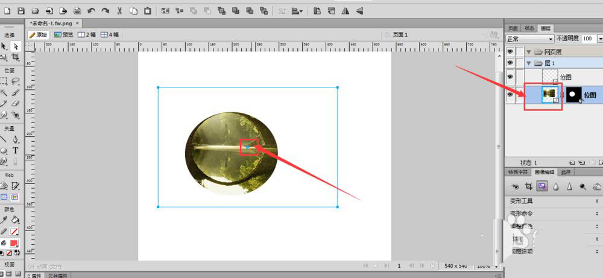
Task: Select the Eraser tool in bitmap section
Action: [x=16, y=103]
